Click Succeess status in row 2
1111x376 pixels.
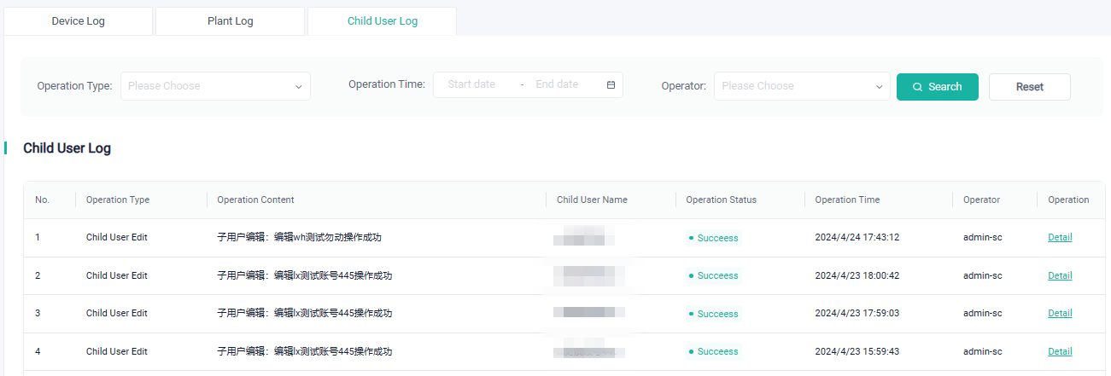714,275
